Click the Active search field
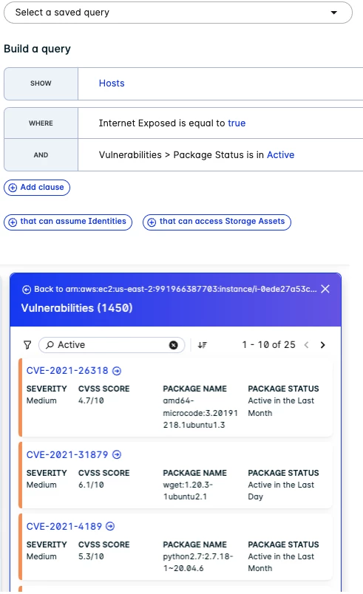Screen dimensions: 363x594 [x=112, y=345]
